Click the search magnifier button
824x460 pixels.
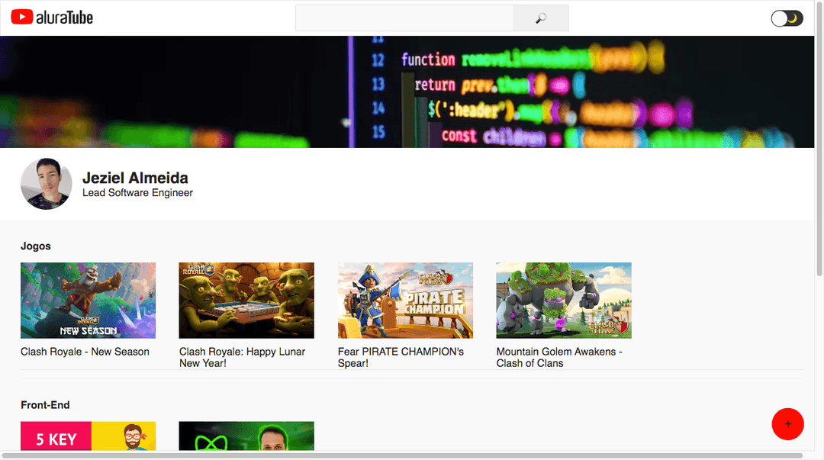(x=541, y=18)
